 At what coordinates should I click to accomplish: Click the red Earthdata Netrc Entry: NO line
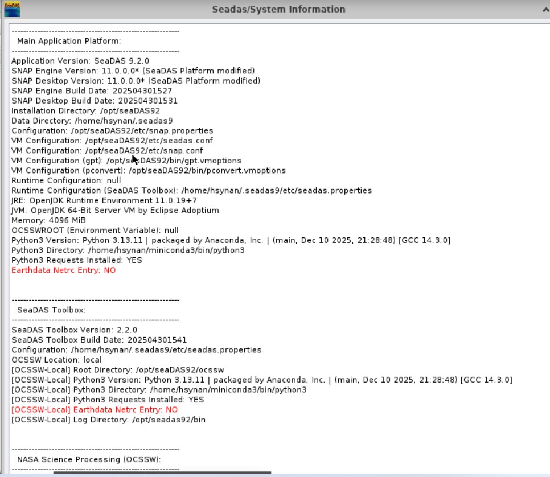click(x=63, y=270)
